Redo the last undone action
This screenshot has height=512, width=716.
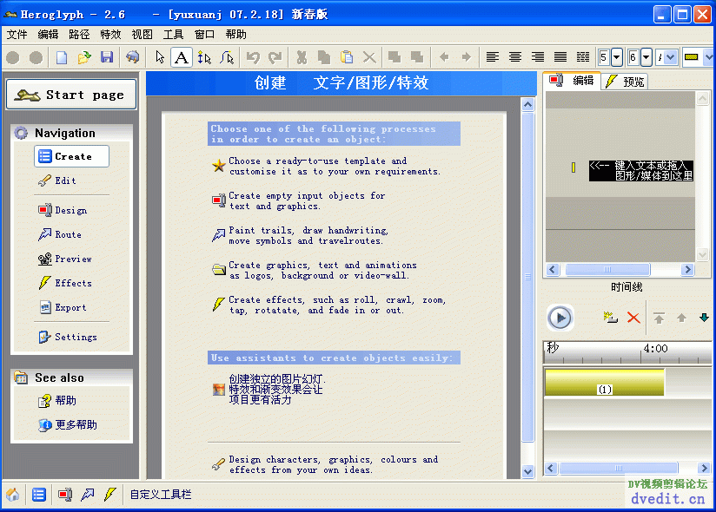[x=275, y=57]
